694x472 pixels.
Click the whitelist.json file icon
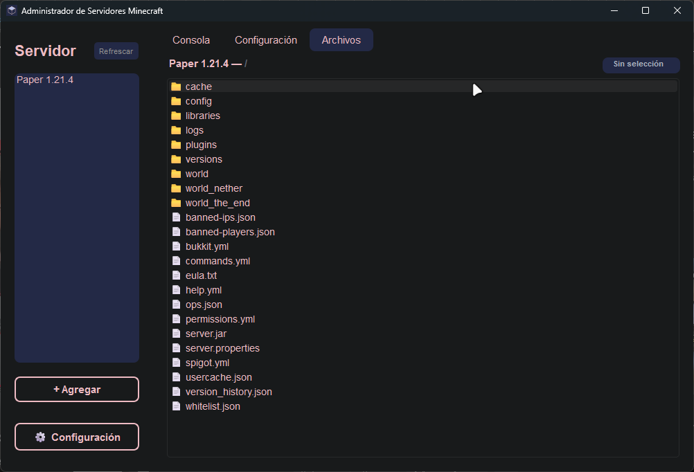[176, 406]
